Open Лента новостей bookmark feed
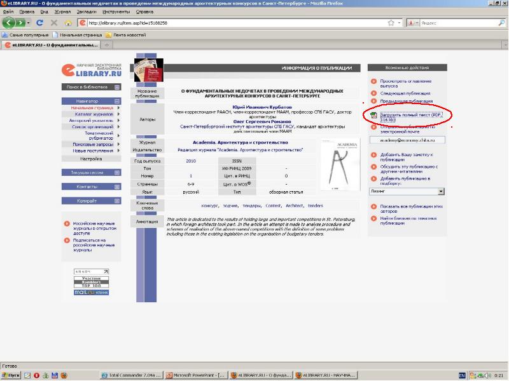Screen dimensions: 509x381 pos(125,35)
